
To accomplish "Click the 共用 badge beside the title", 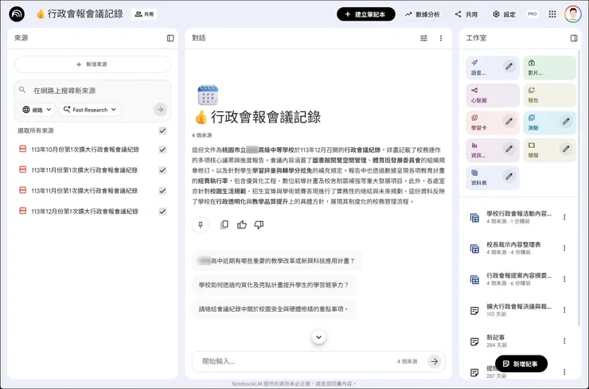I will [144, 14].
